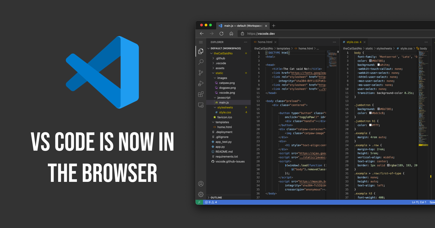This screenshot has height=228, width=435.
Task: Open the Explorer view in activity bar
Action: coord(201,51)
